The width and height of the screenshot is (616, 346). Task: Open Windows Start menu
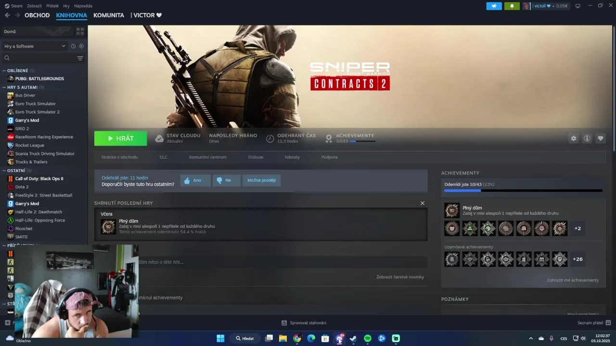tap(220, 338)
